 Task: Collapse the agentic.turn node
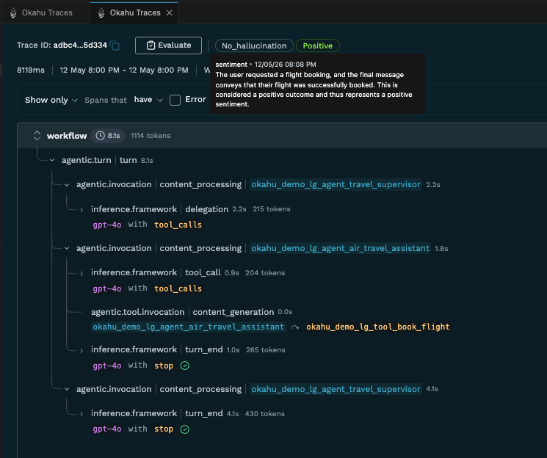[52, 160]
